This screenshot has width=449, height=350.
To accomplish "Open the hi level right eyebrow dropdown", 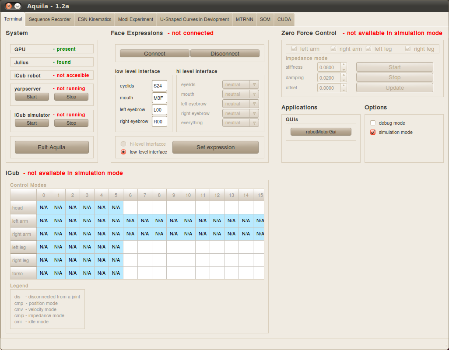I will click(x=241, y=113).
